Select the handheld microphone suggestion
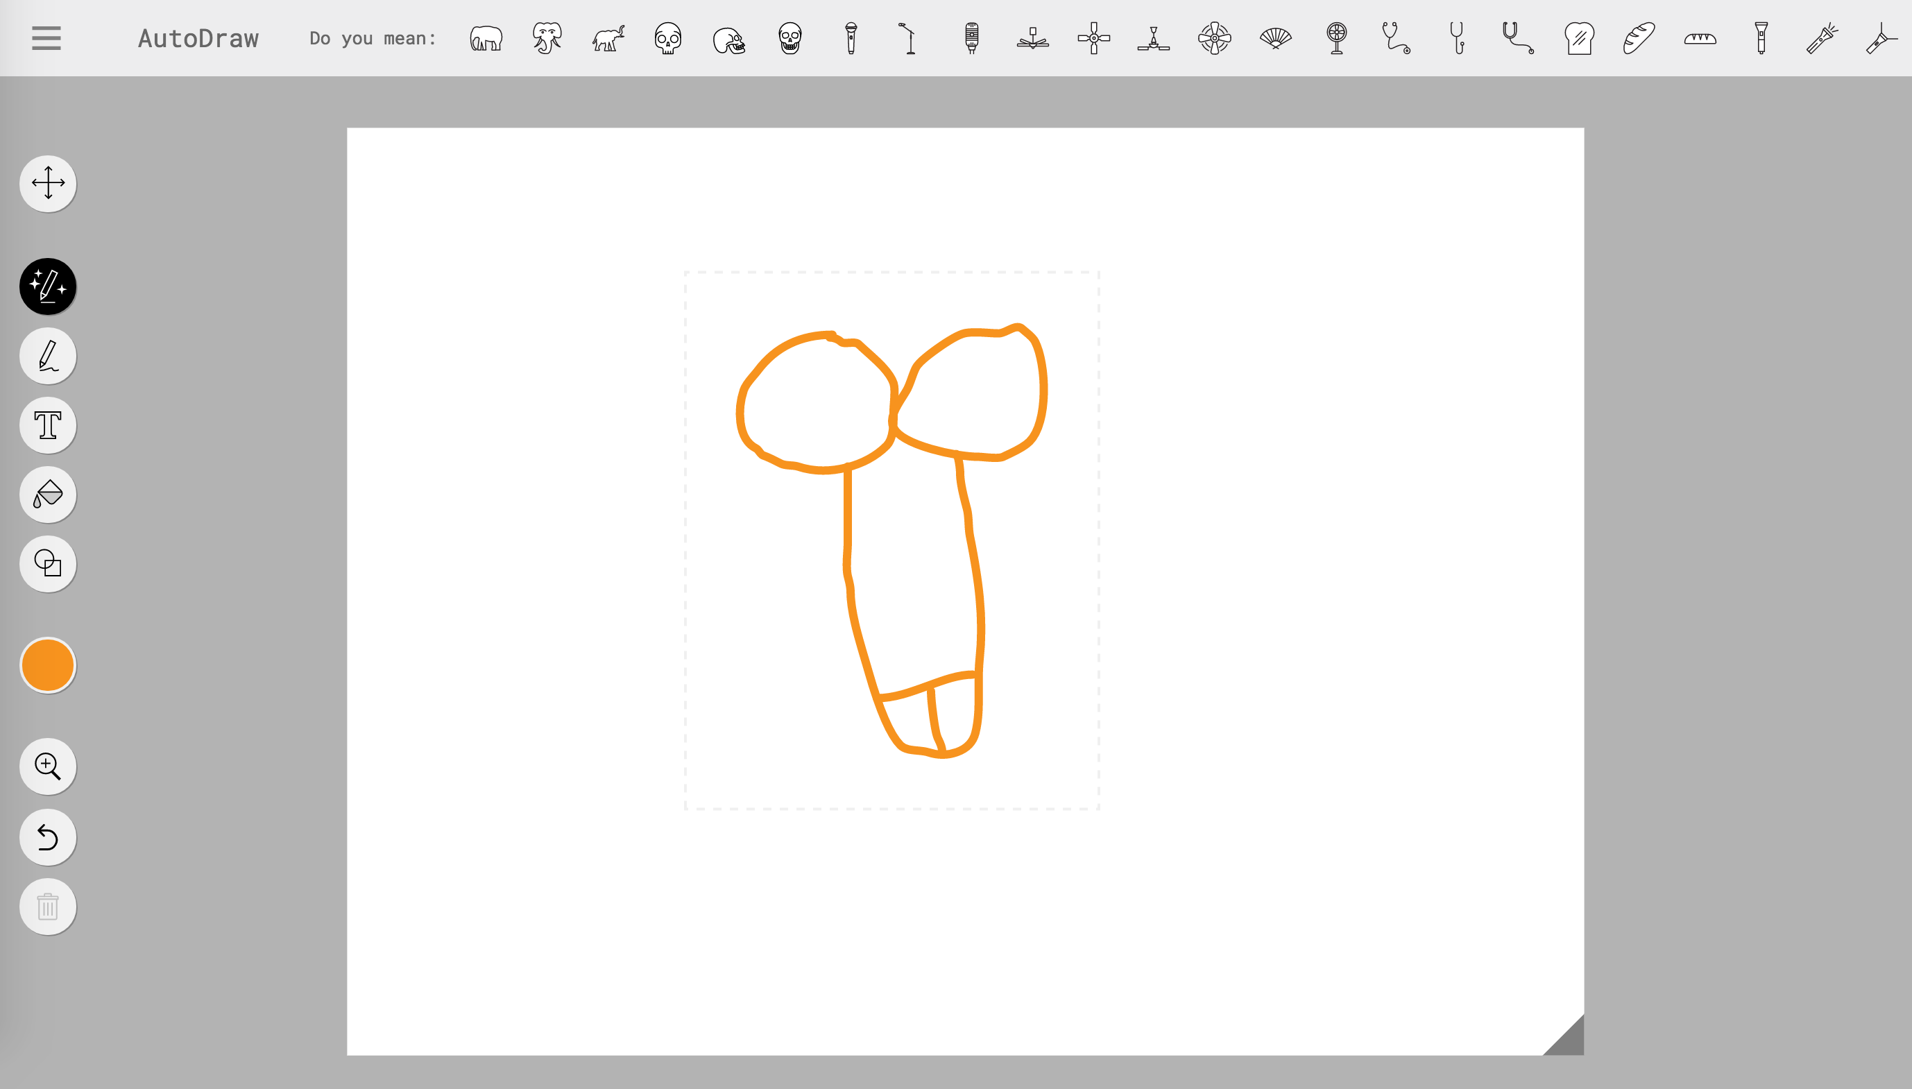Viewport: 1912px width, 1089px height. (851, 38)
